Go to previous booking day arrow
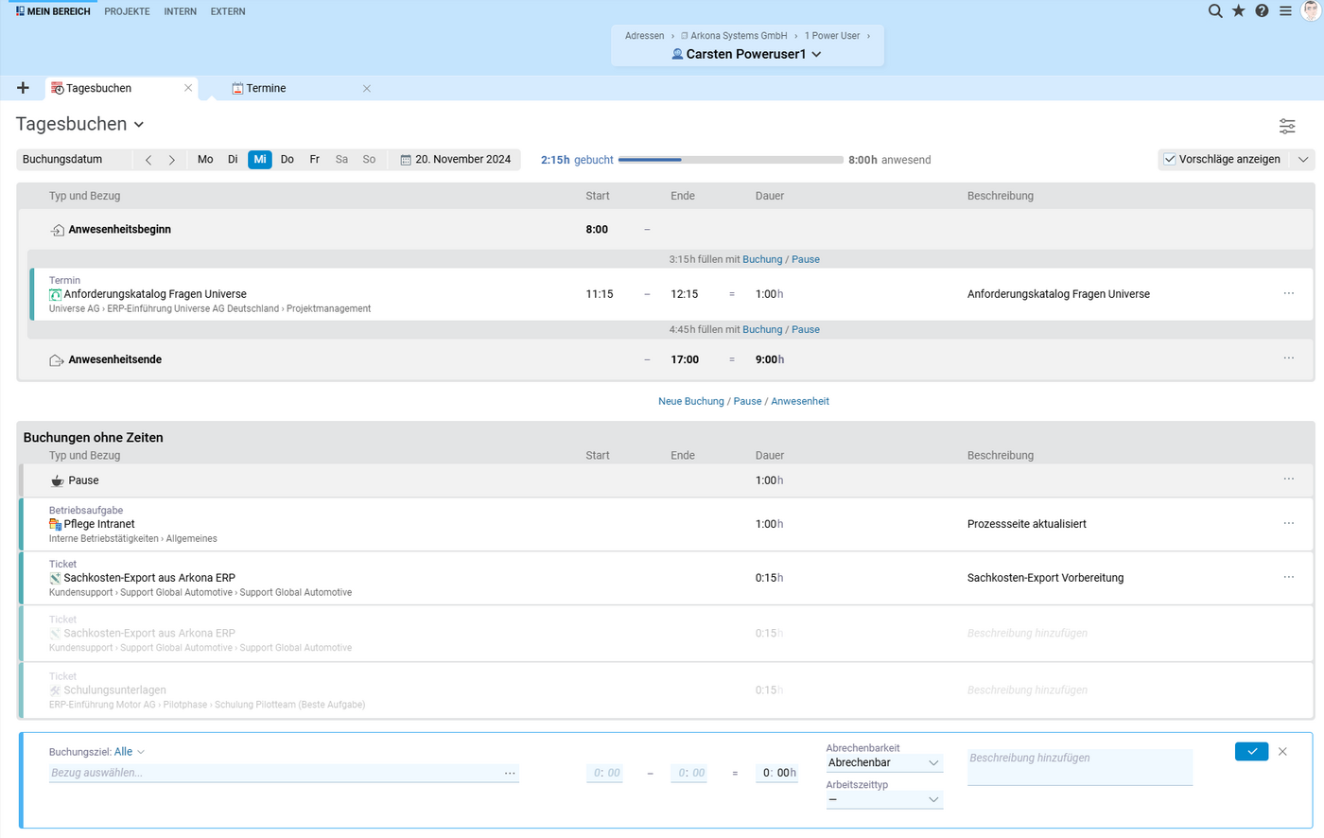 (148, 160)
